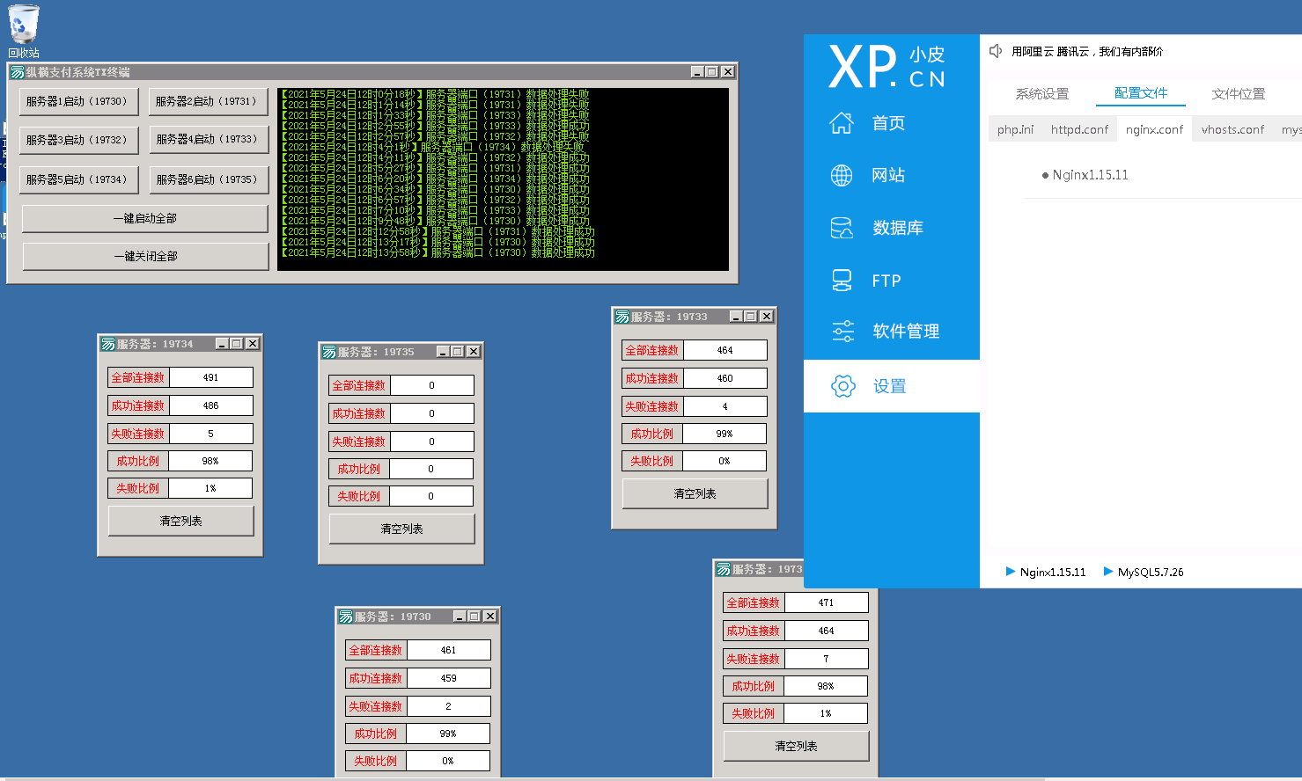1302x781 pixels.
Task: Open 网站 via the globe icon
Action: tap(842, 175)
